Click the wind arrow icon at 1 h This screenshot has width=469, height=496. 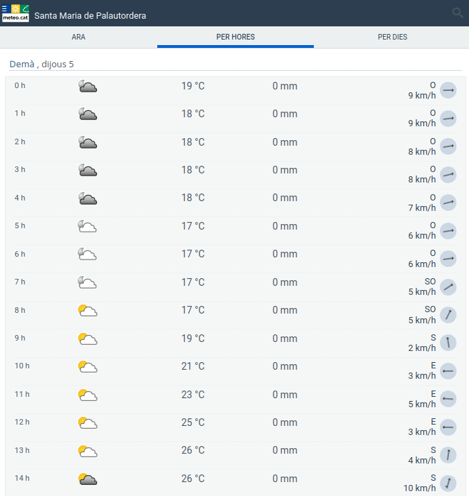[448, 119]
